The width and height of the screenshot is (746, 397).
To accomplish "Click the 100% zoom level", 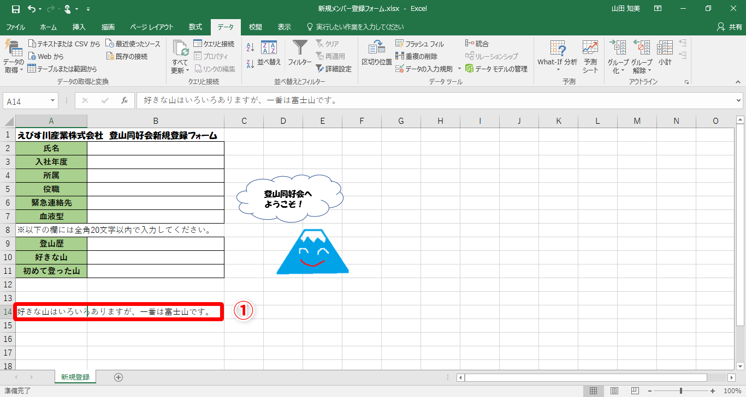I will pos(732,391).
